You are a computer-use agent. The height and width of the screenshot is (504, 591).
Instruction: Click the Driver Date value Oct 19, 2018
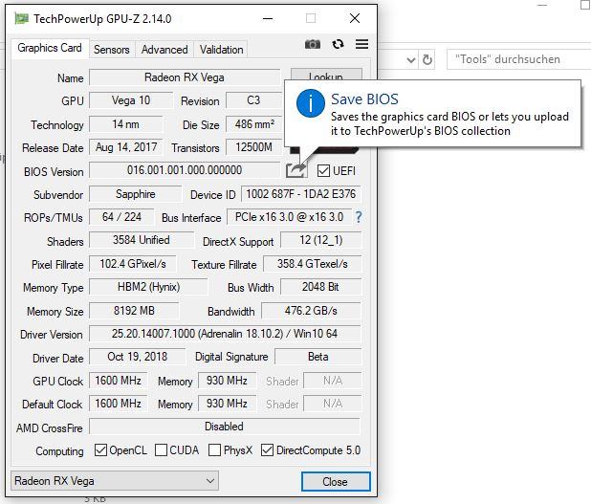137,357
